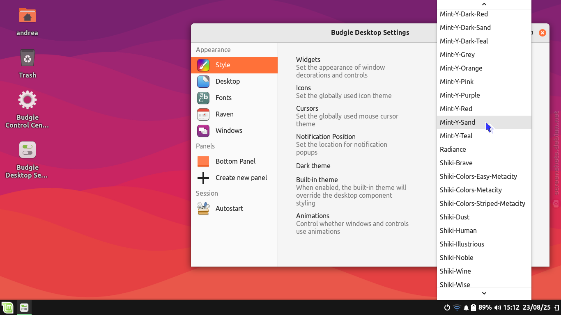Close the Budgie Desktop Settings window
This screenshot has width=561, height=315.
(543, 33)
